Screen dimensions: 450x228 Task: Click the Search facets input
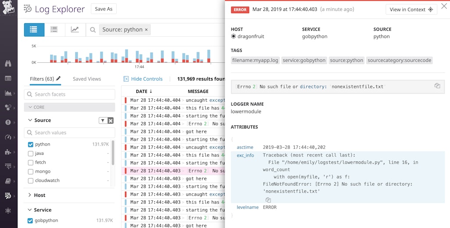69,94
